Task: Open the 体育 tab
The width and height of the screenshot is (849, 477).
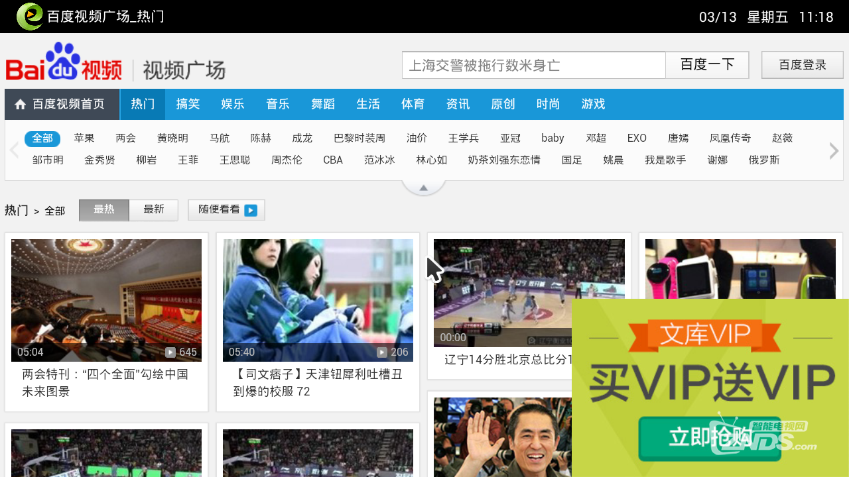Action: coord(413,104)
